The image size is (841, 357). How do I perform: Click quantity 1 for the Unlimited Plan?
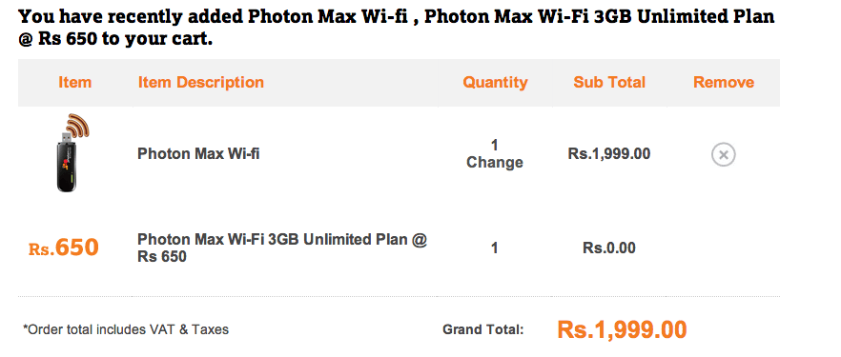[x=495, y=248]
